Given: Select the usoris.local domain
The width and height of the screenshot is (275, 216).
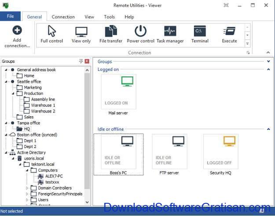Looking at the screenshot, I should [31, 158].
